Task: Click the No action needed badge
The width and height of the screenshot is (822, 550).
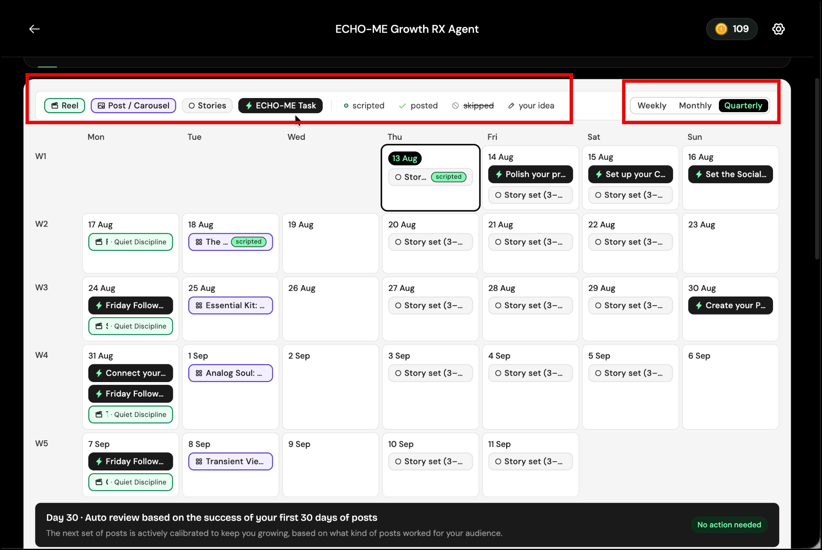Action: tap(729, 525)
